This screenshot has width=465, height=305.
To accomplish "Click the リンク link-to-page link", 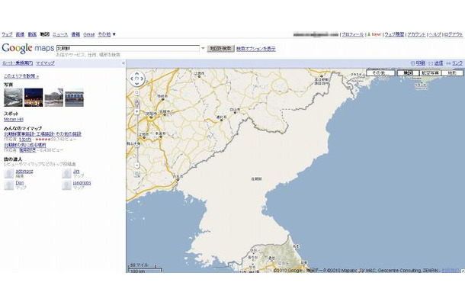I will (457, 63).
